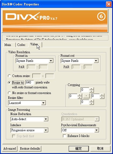This screenshot has width=113, height=154.
Task: Click the top cropping input field
Action: tap(85, 90)
